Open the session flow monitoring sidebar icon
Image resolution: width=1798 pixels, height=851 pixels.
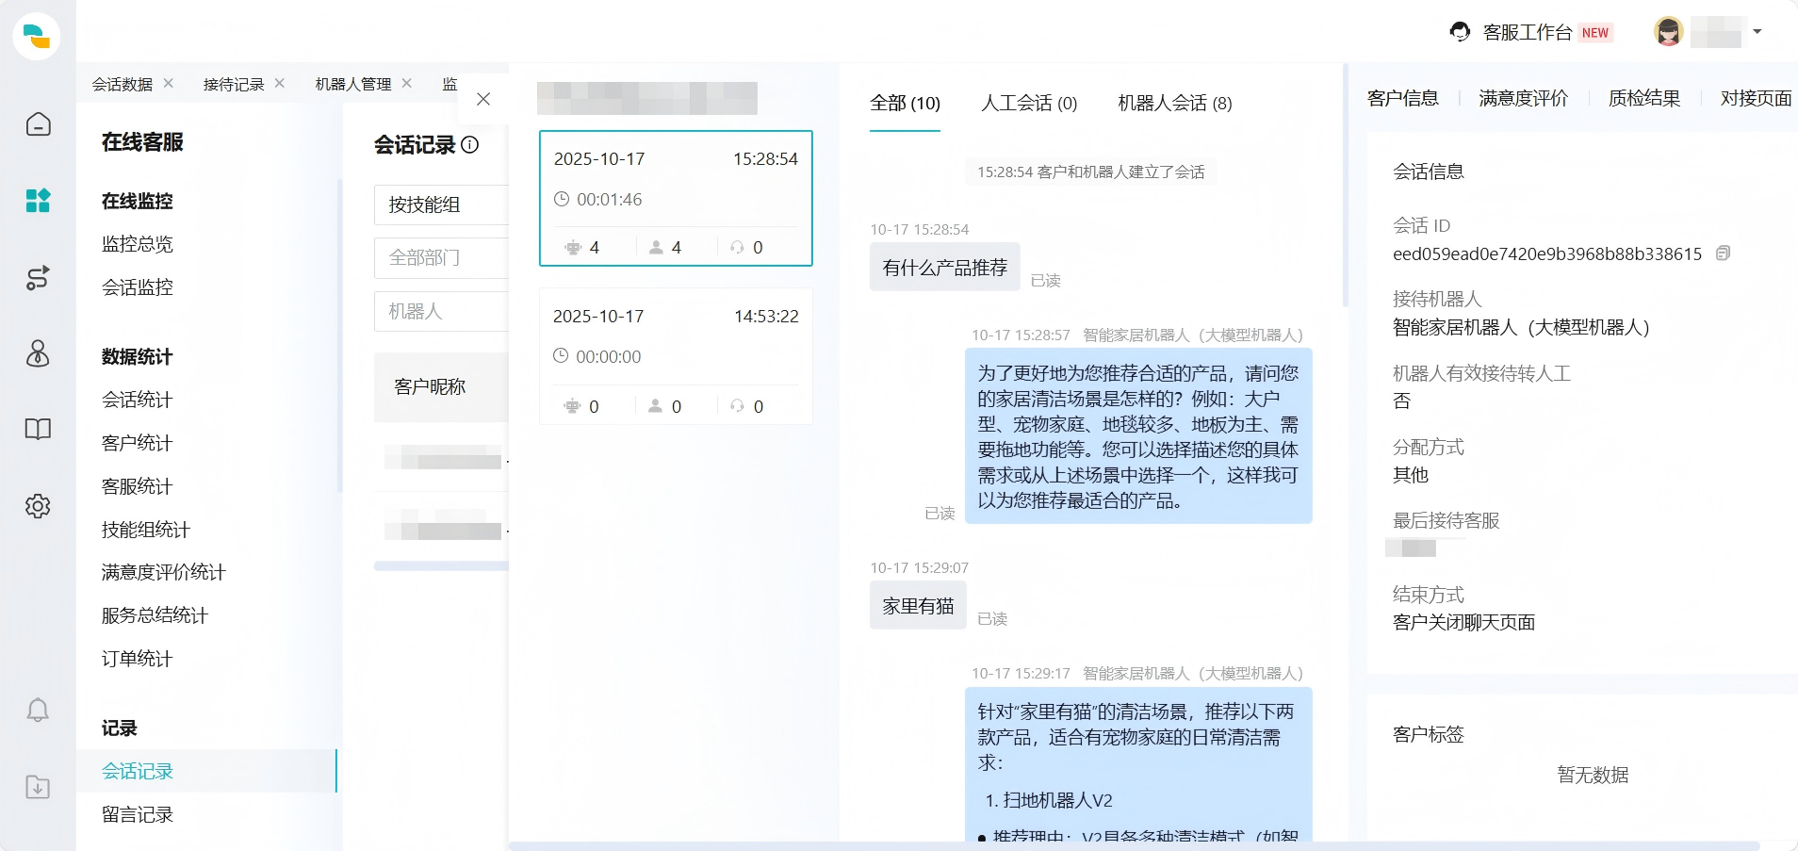click(38, 278)
